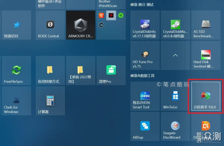Open AllDup tile
224x146 pixels.
145,126
